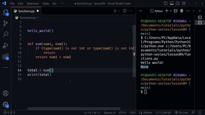Select the second terminal in tabs list
Viewport: 205px width, 115px height.
200,23
